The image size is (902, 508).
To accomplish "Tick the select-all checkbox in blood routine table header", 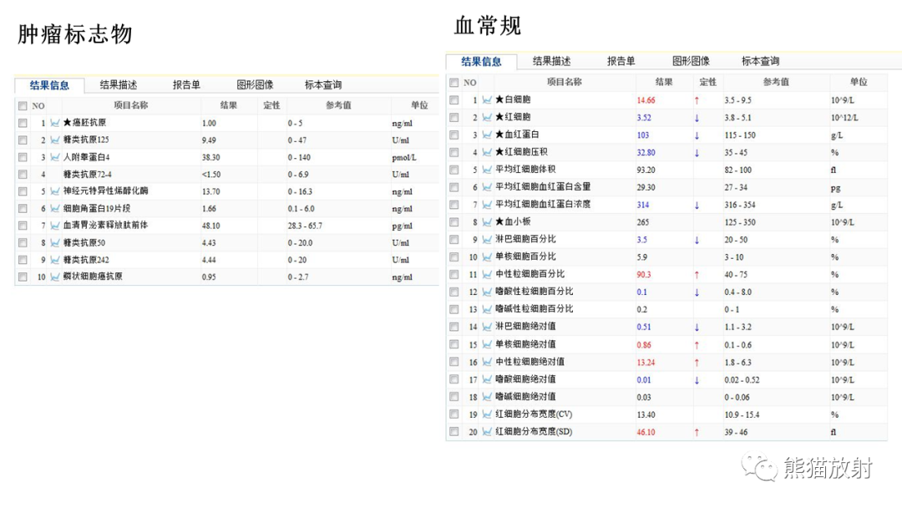I will coord(454,82).
